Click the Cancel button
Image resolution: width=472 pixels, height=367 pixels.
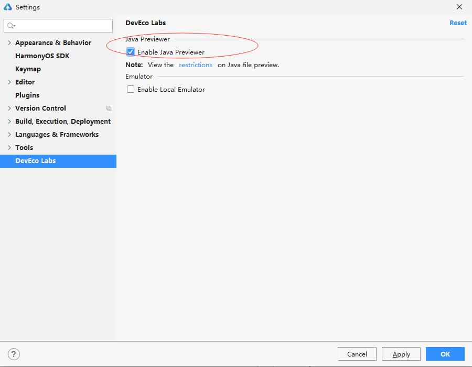[357, 354]
